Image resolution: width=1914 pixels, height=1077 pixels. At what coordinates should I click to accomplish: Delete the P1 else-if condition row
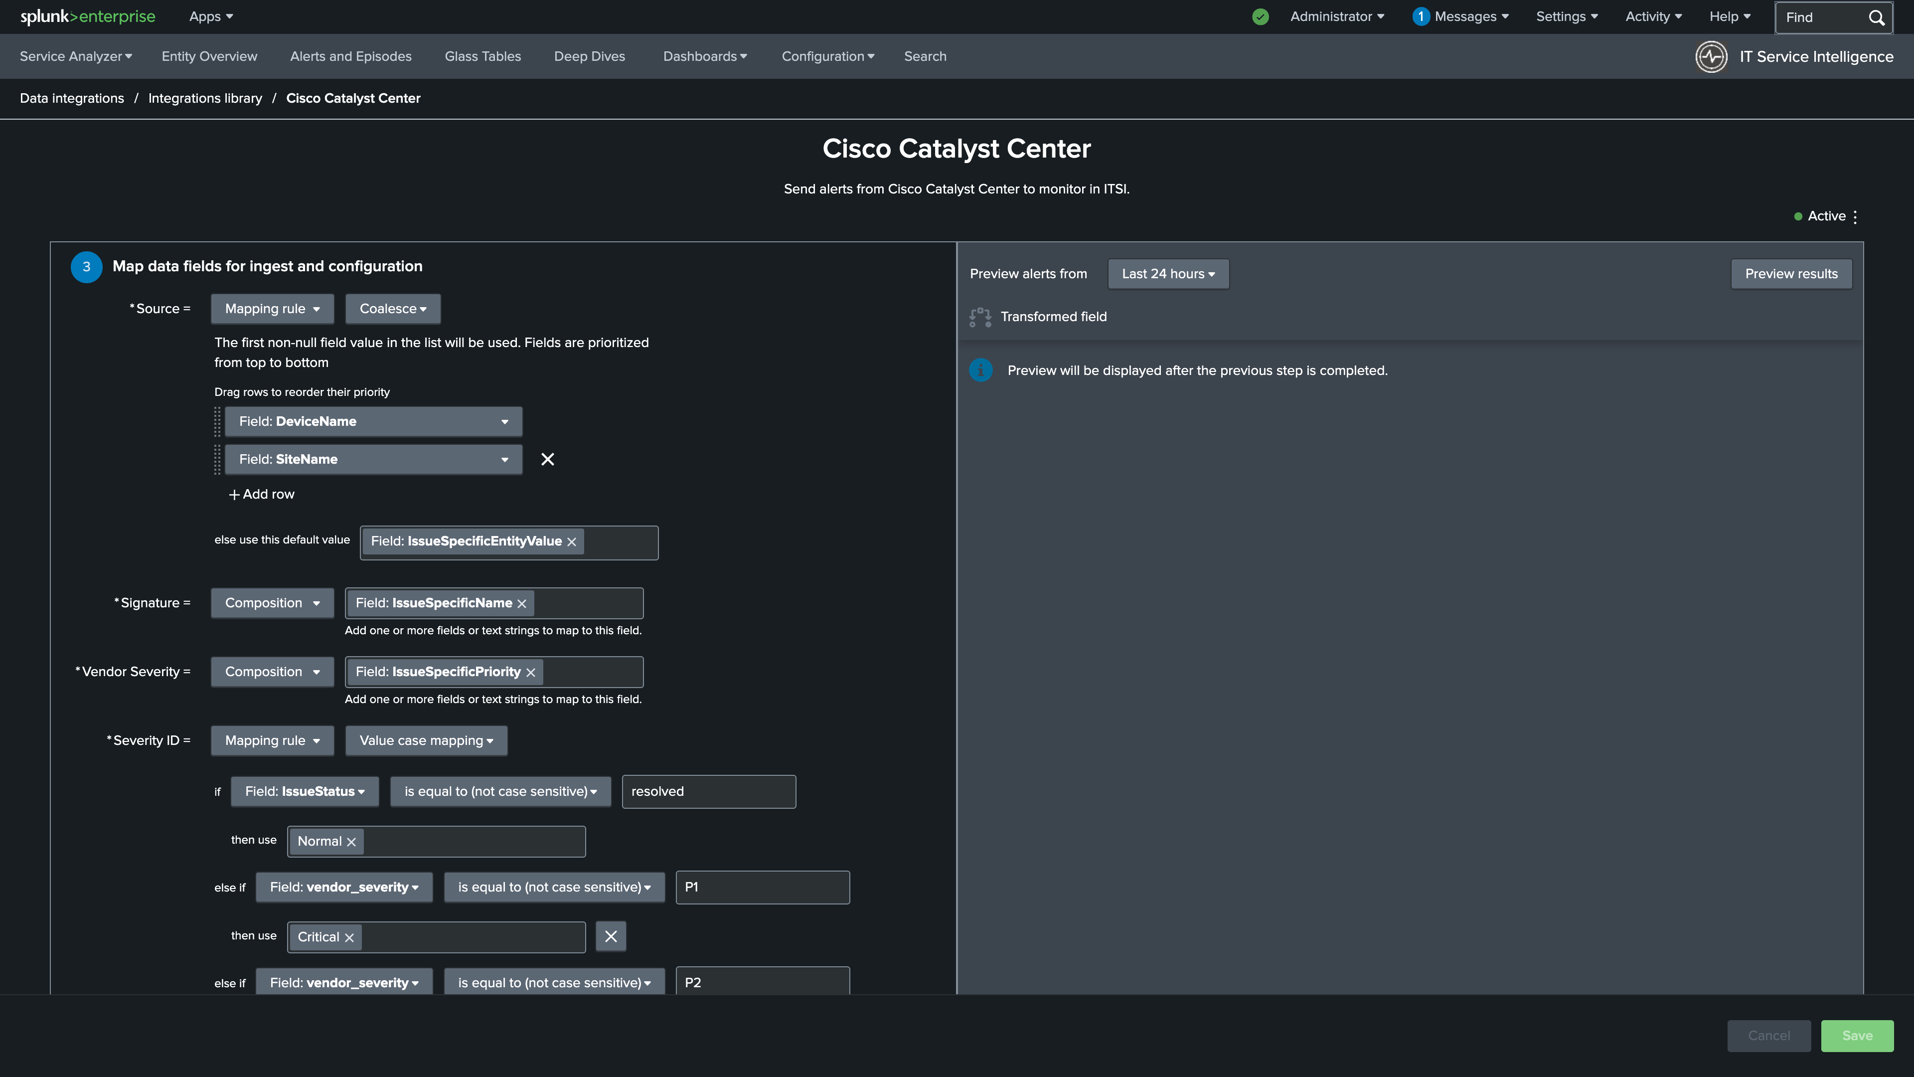pos(611,936)
